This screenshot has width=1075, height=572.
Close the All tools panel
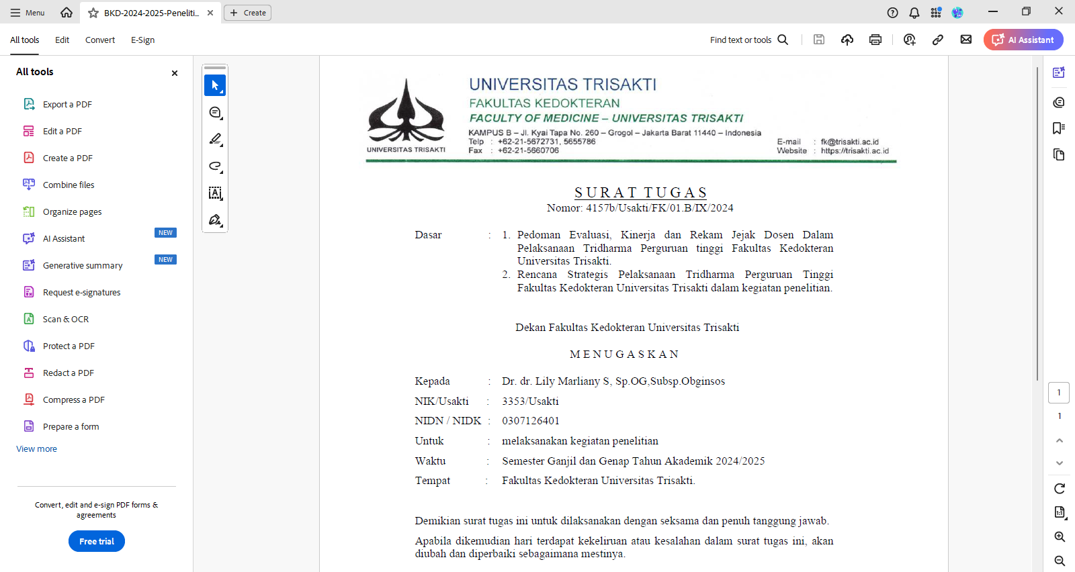(x=175, y=73)
